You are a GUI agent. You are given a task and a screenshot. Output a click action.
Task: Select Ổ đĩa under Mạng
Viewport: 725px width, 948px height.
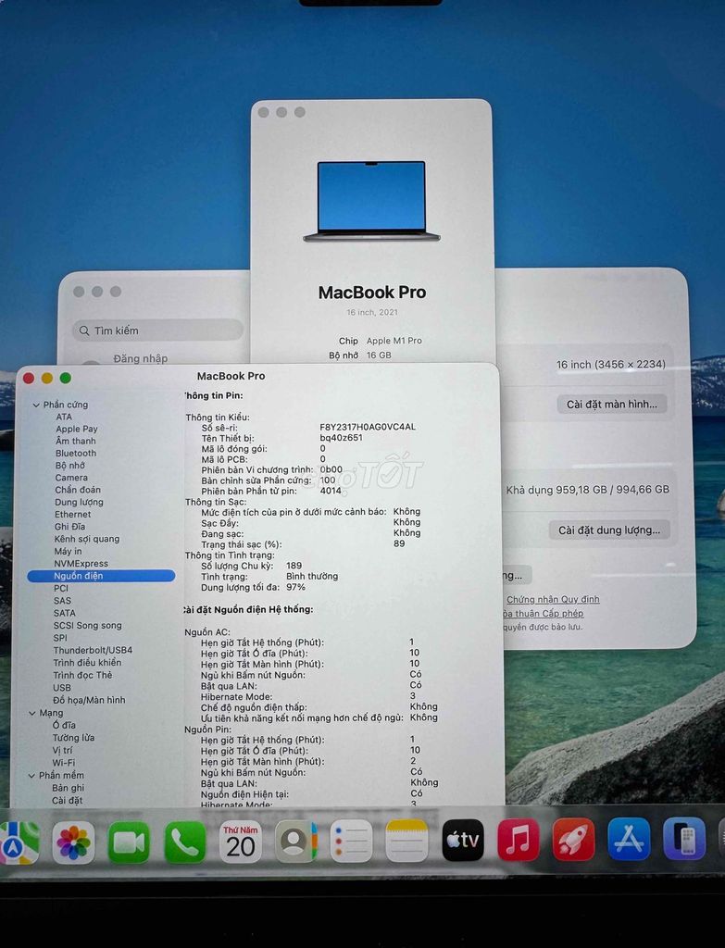[64, 725]
